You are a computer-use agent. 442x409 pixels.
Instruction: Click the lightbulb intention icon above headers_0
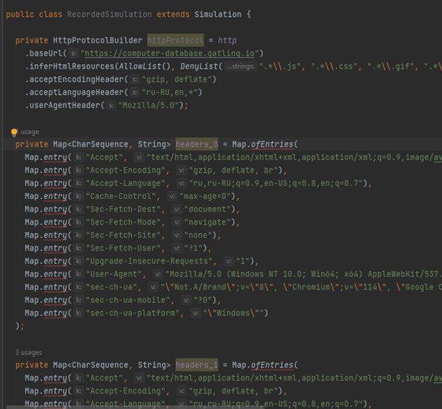tap(14, 132)
